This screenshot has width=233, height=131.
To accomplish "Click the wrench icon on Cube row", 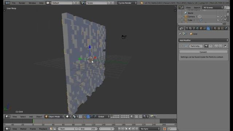I will (x=201, y=20).
